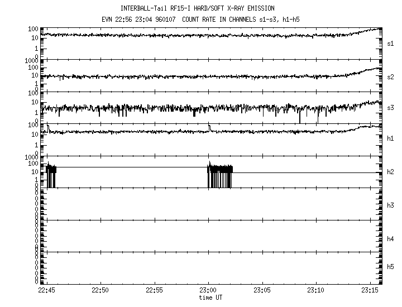Select the s2 channel label
402x307 pixels.
(x=391, y=77)
